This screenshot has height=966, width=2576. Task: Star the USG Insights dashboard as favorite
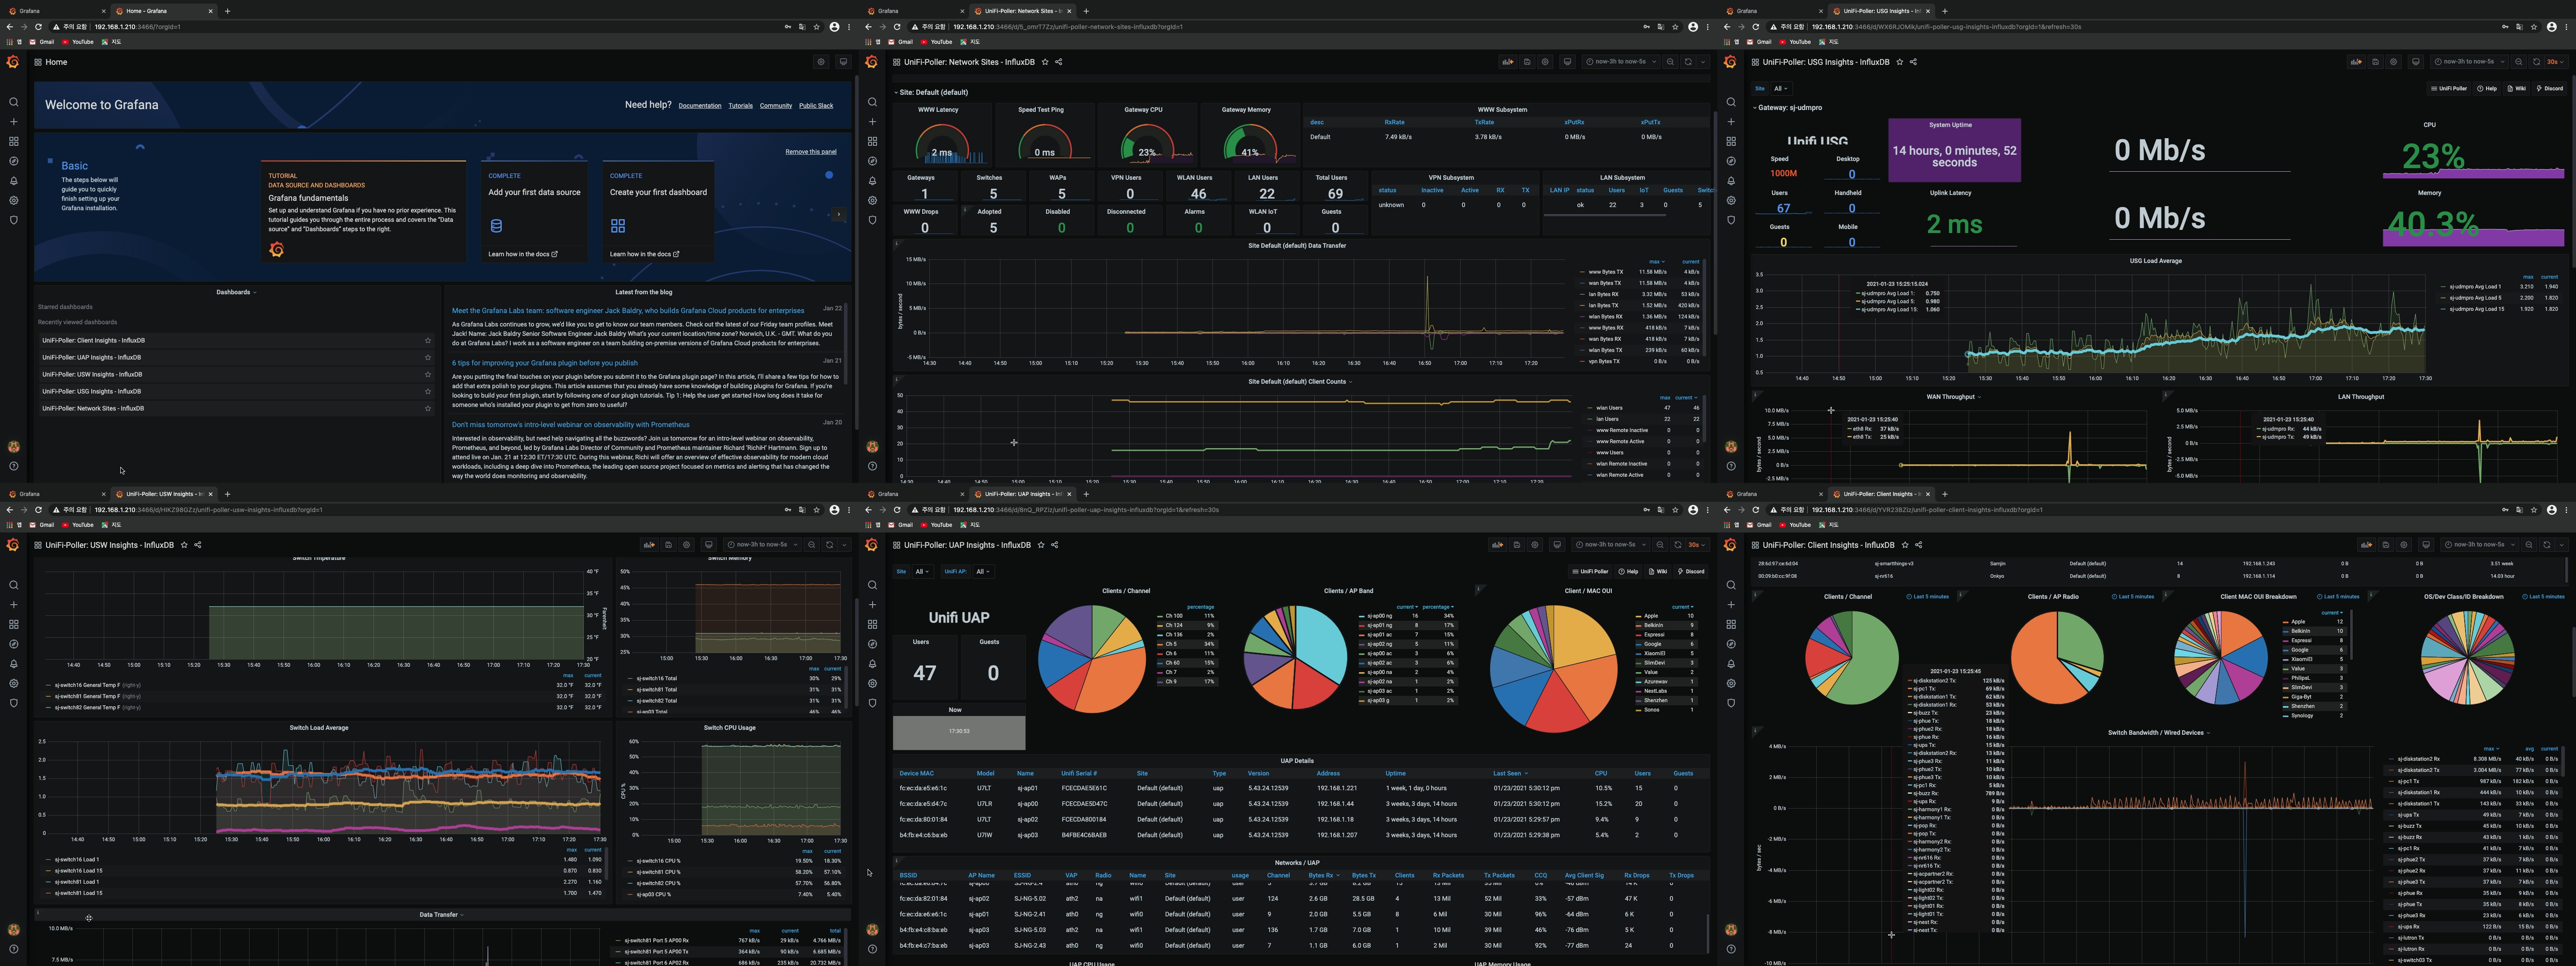[1899, 62]
